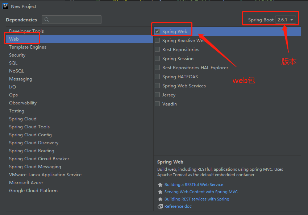Select the Observability category

pos(80,103)
